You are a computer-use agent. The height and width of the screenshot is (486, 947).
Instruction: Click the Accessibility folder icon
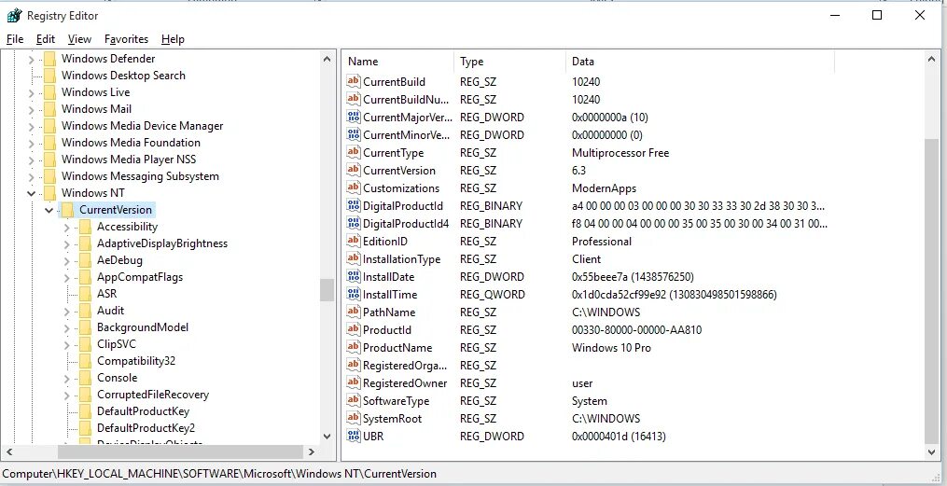(86, 227)
